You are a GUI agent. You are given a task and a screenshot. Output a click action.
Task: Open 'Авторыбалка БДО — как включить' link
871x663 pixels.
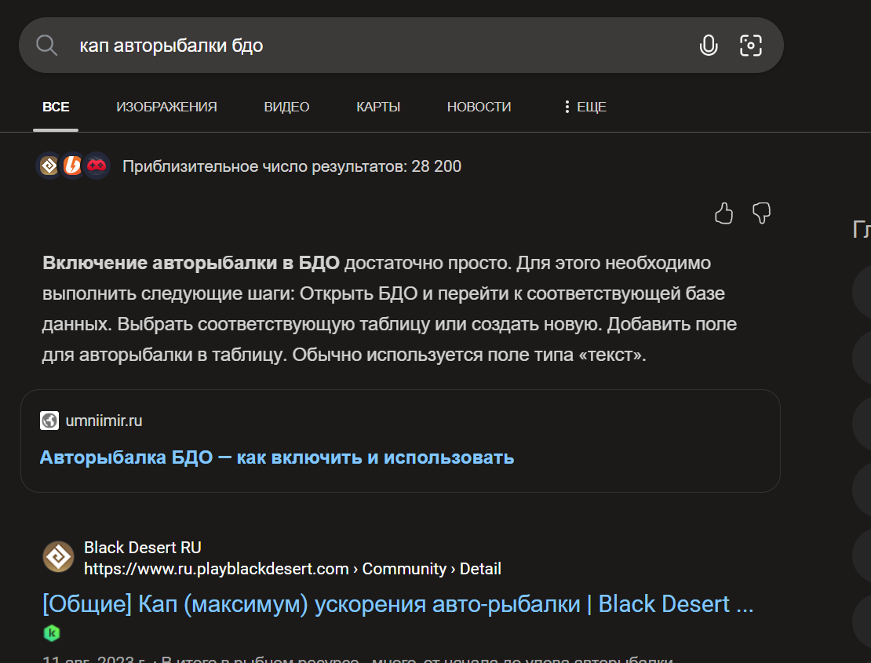click(x=276, y=457)
